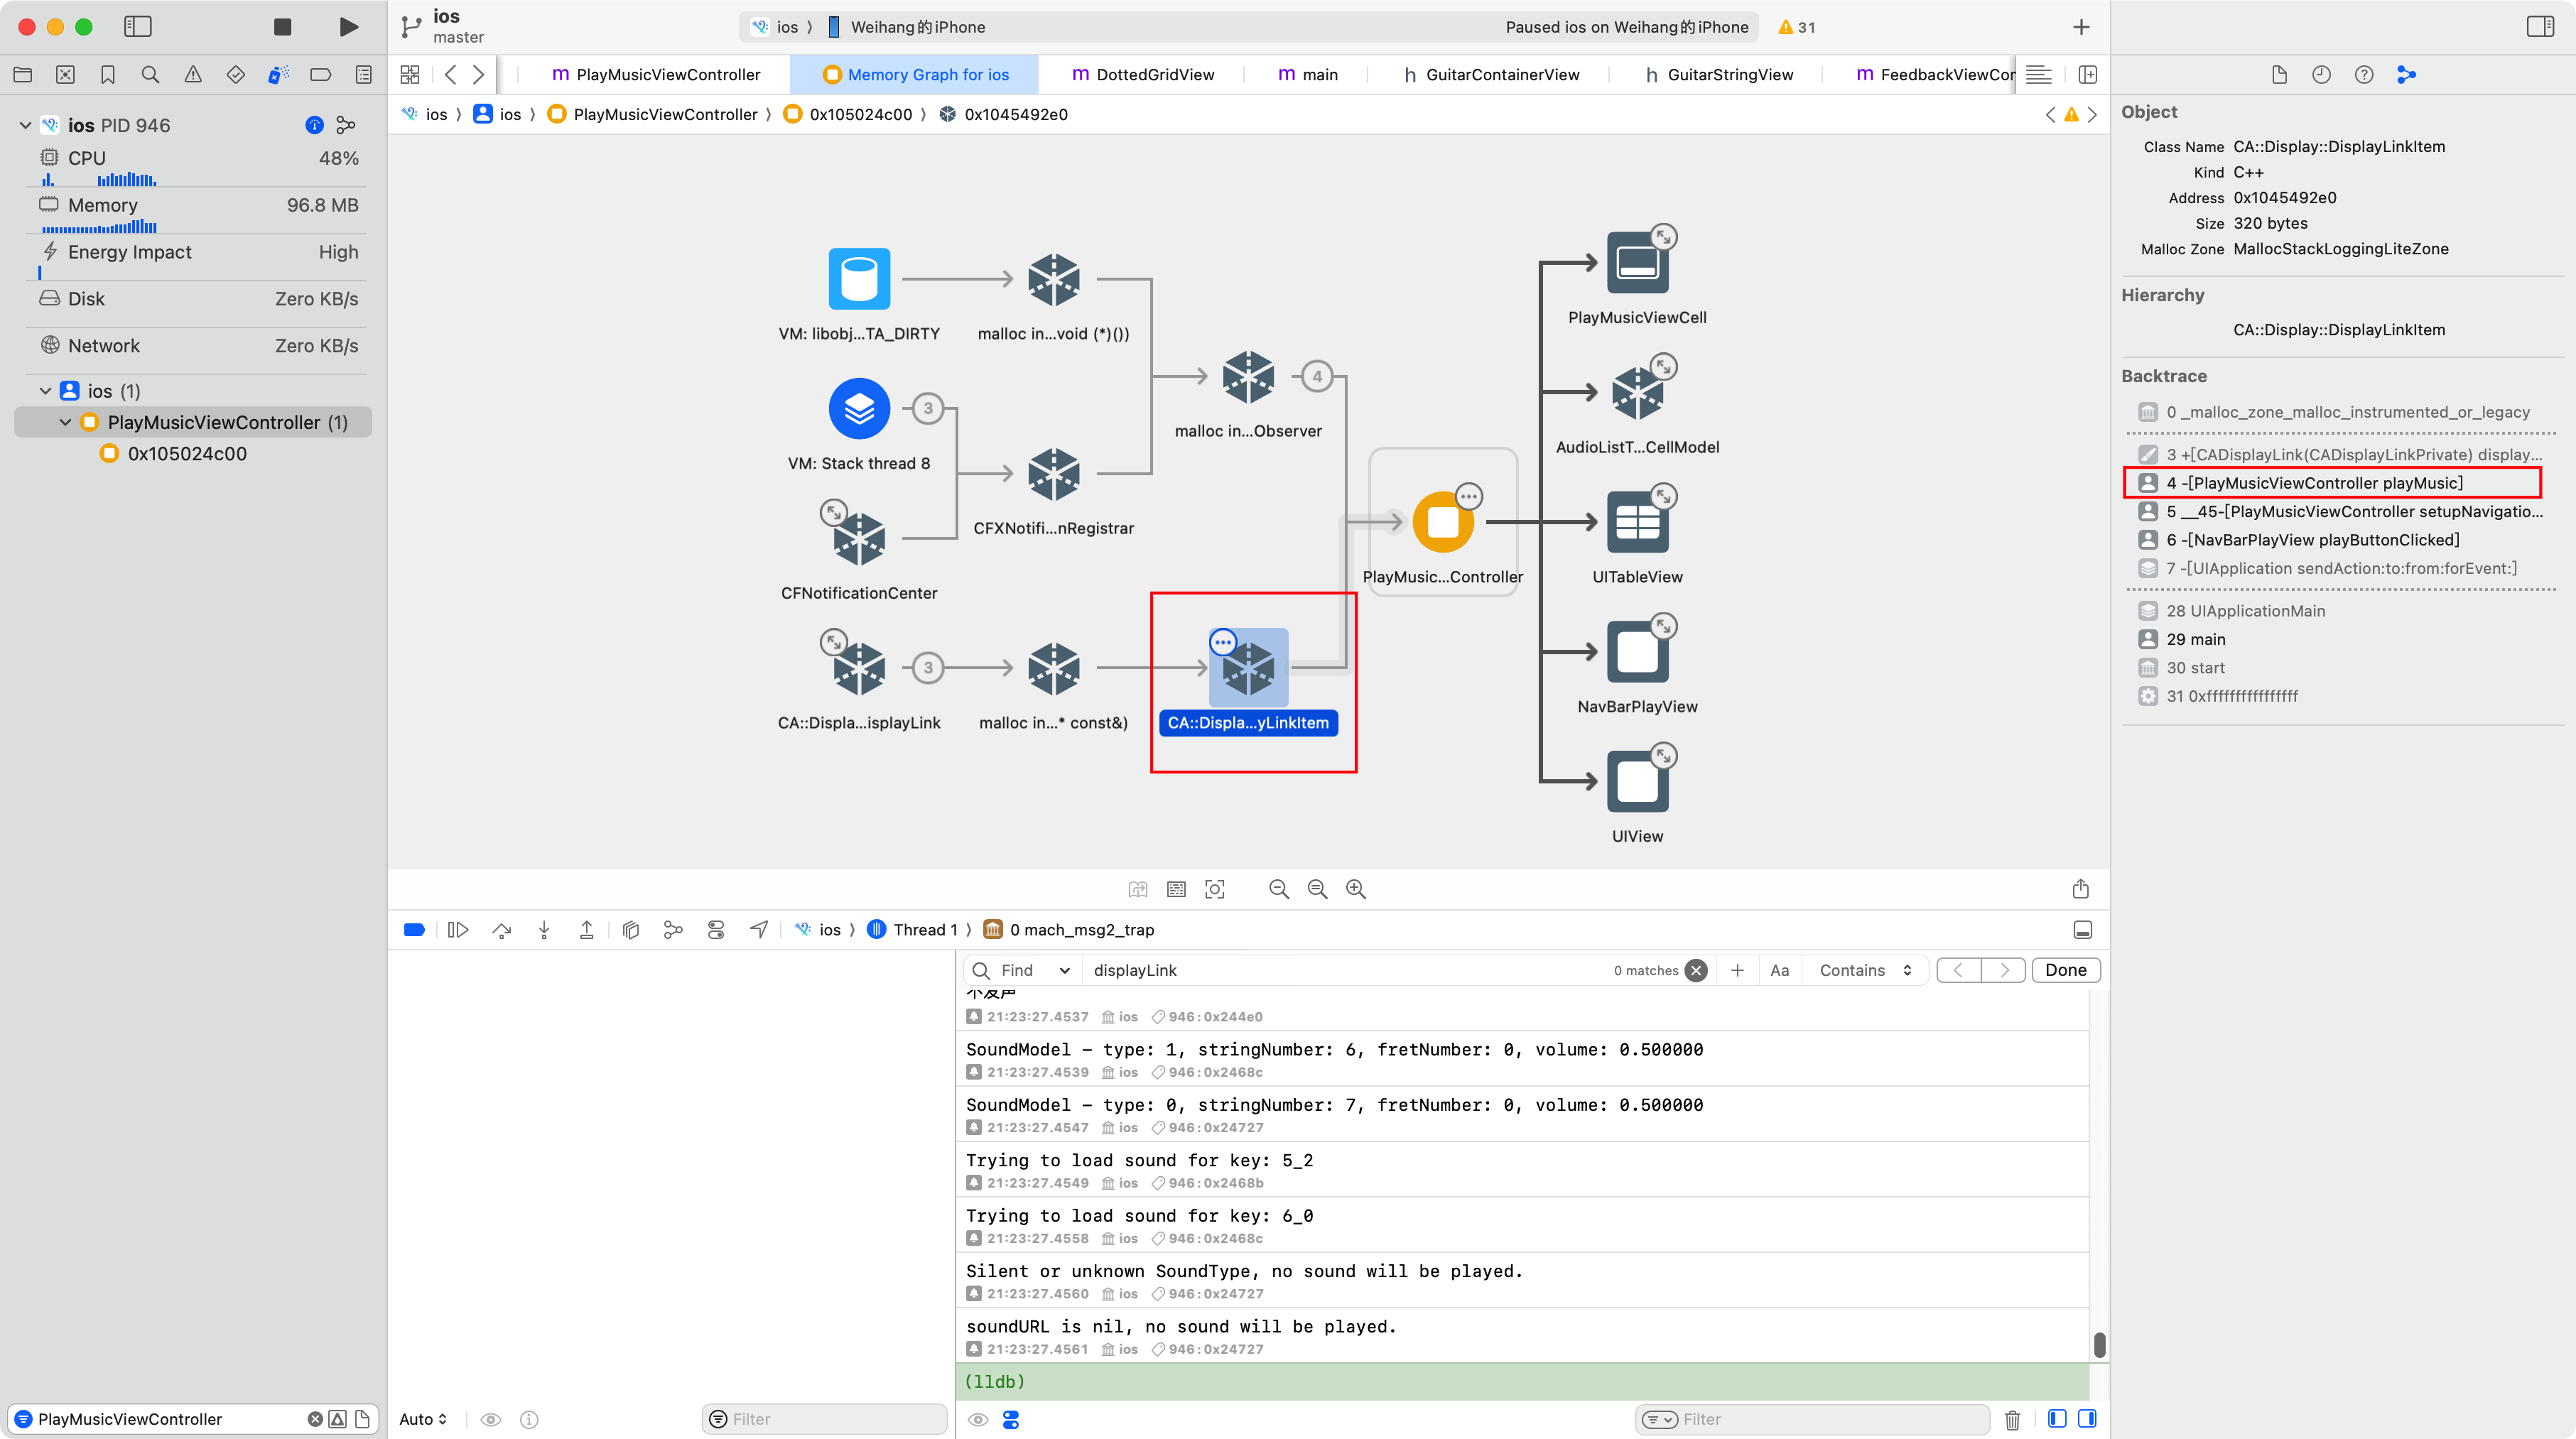The image size is (2576, 1439).
Task: Switch to GuitarStringView tab
Action: pyautogui.click(x=1719, y=74)
